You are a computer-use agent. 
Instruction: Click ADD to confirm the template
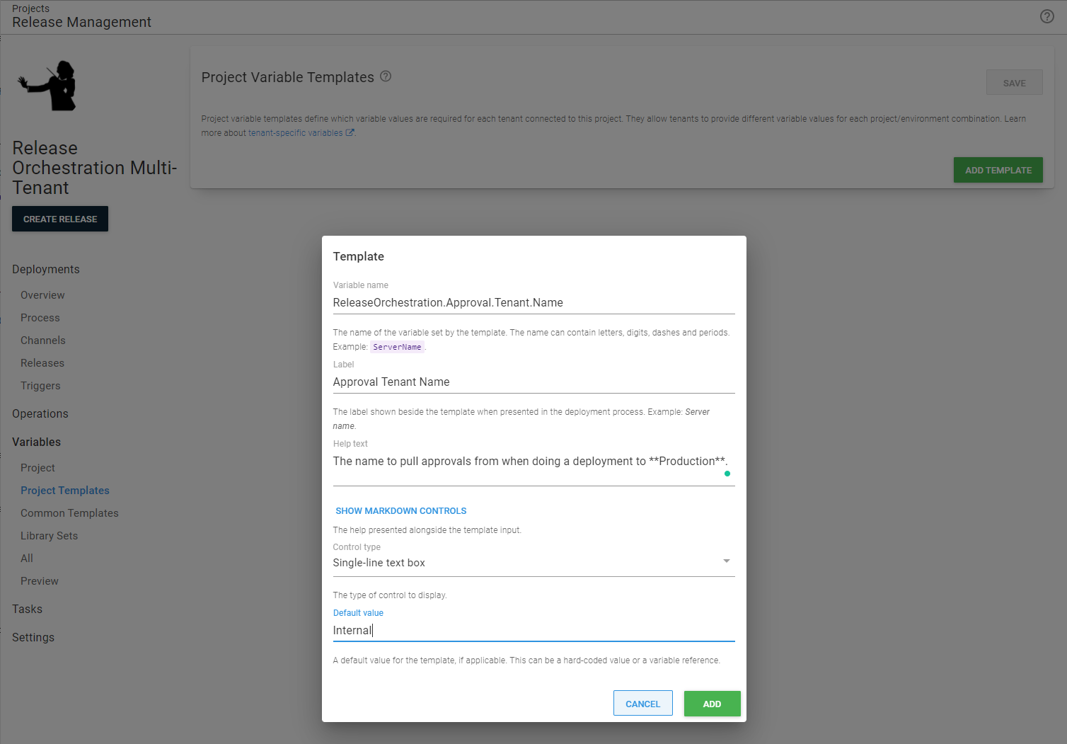click(x=712, y=703)
